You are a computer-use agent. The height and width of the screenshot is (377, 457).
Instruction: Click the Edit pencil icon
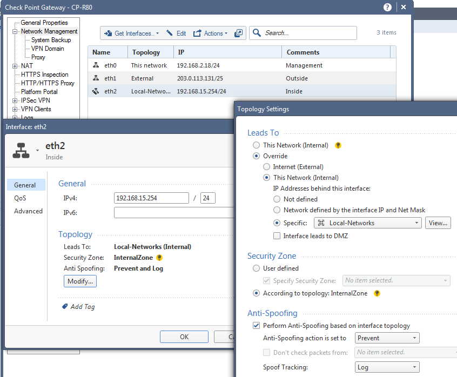(169, 32)
